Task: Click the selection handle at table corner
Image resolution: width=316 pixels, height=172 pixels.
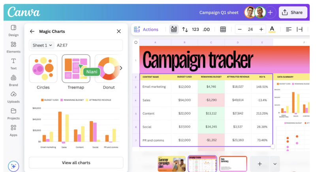Action: pos(273,147)
